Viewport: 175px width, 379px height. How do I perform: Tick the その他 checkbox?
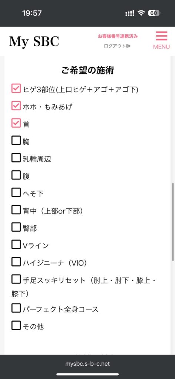pos(16,326)
